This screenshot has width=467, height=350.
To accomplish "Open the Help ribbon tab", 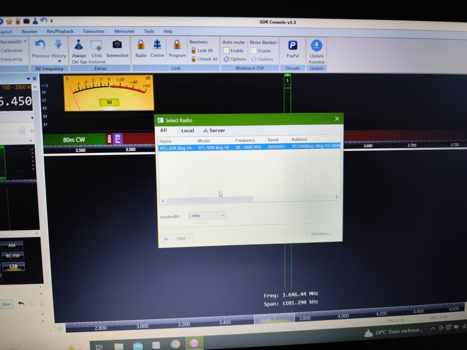I will (168, 31).
